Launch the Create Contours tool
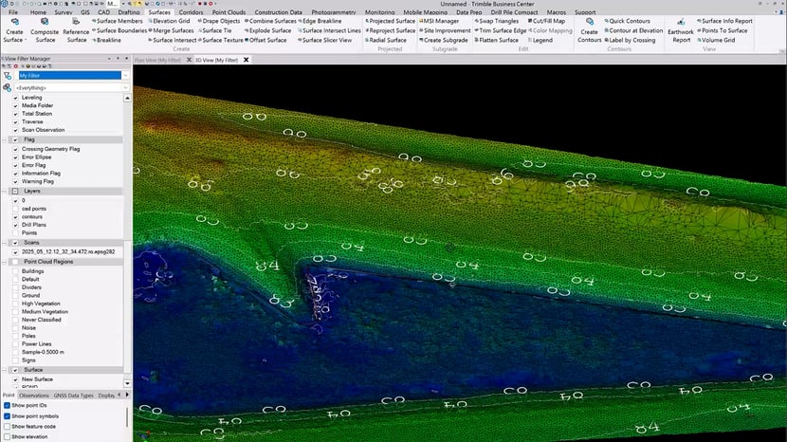Image resolution: width=787 pixels, height=442 pixels. click(x=589, y=26)
